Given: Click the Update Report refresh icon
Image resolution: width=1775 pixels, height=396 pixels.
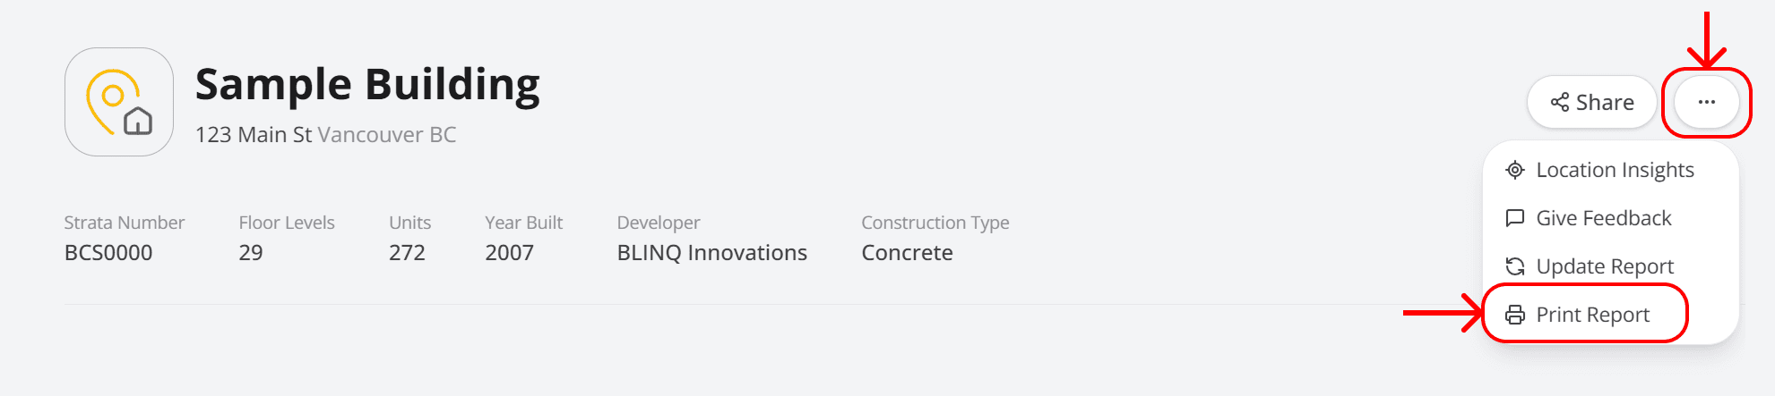Looking at the screenshot, I should pyautogui.click(x=1515, y=266).
